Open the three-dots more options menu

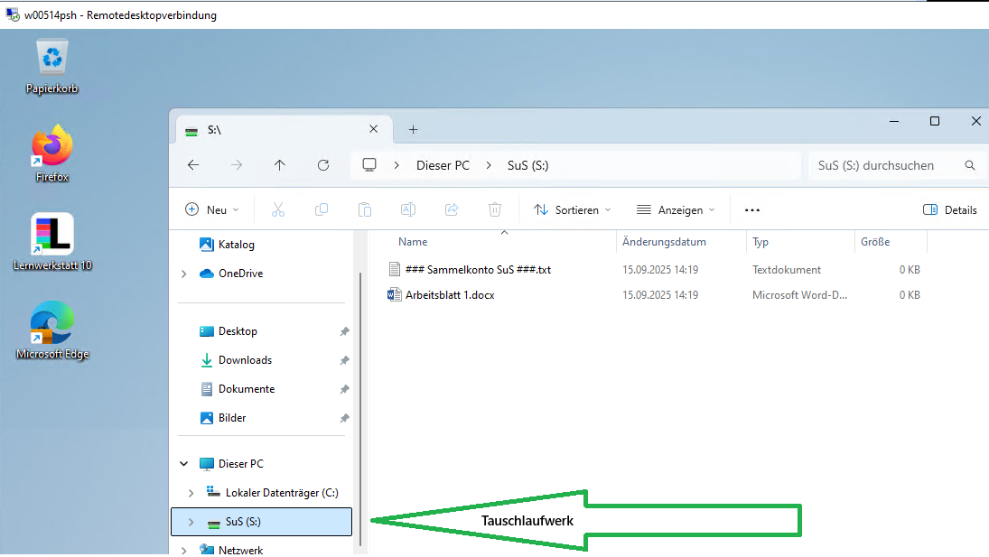[751, 209]
